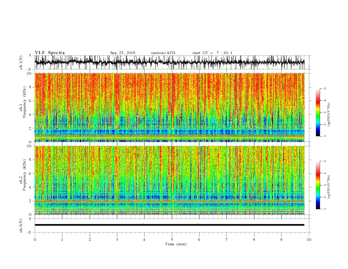Click the '5' tick on ch.3(V) axis
The image size is (348, 269).
tap(30, 219)
